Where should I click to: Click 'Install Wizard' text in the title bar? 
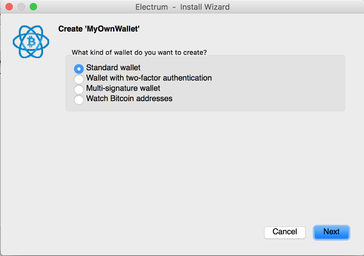pyautogui.click(x=205, y=7)
